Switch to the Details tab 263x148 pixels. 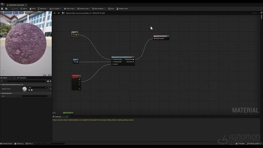click(5, 78)
